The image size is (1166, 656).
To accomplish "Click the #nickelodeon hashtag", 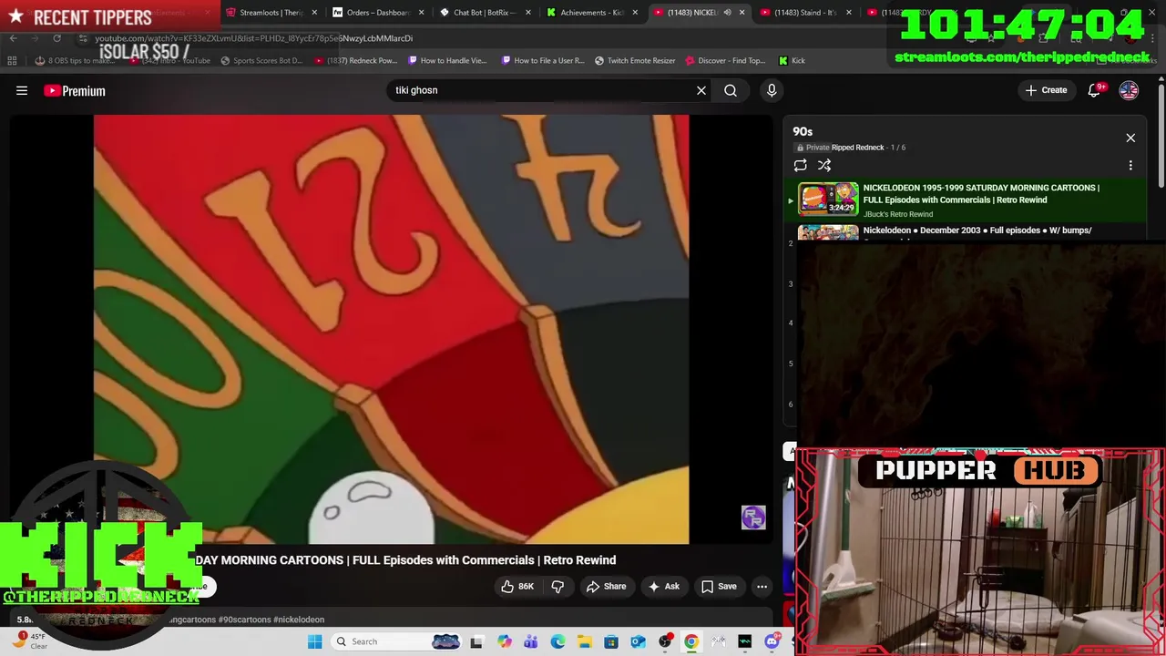I will point(299,620).
